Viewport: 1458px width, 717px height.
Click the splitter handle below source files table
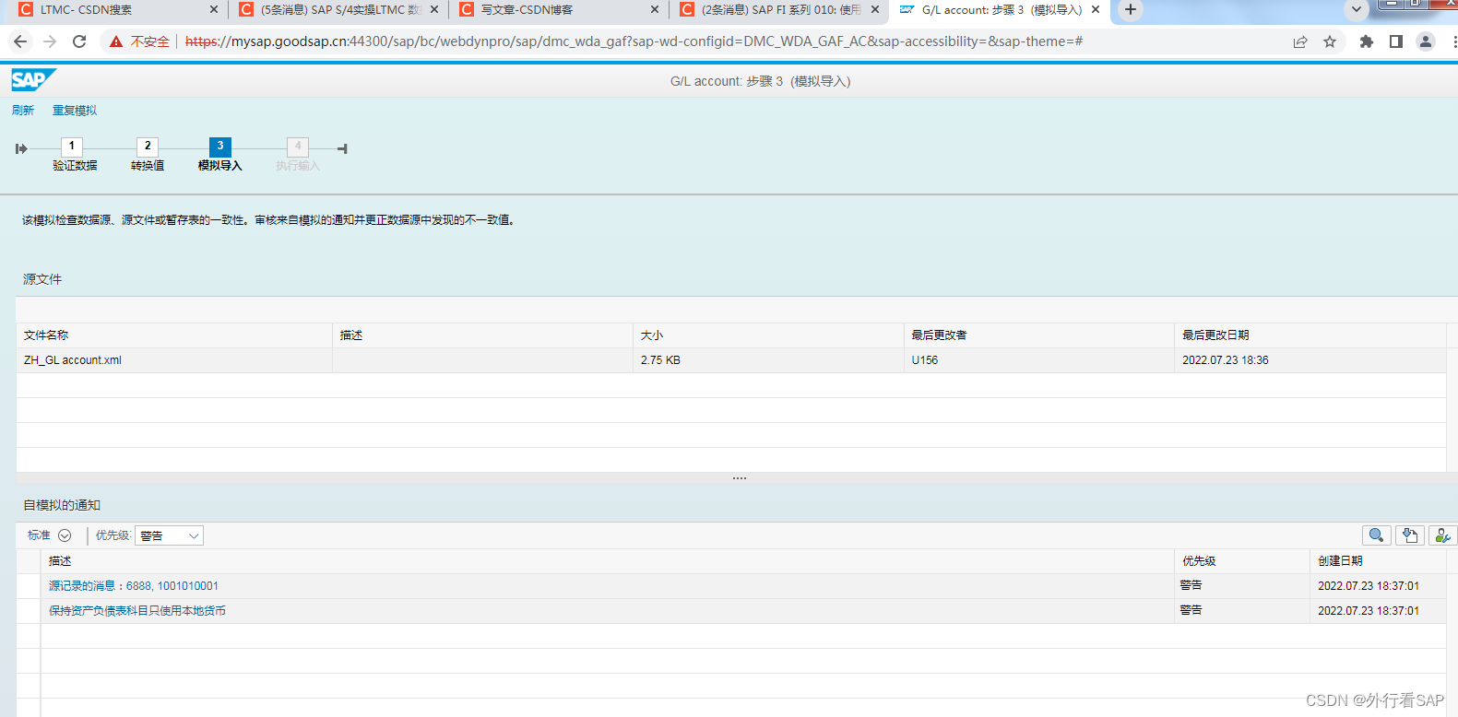pyautogui.click(x=739, y=478)
